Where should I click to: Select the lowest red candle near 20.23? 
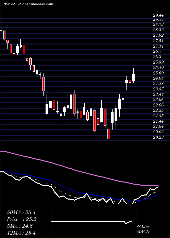[109, 134]
